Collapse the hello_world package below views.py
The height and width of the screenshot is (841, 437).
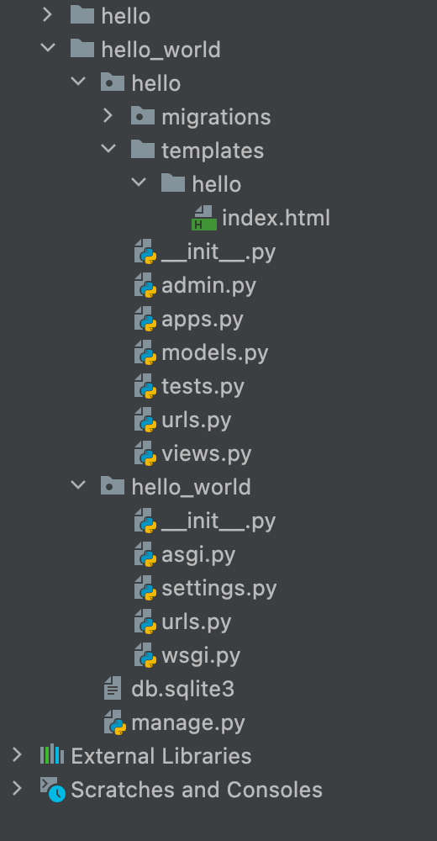(78, 486)
